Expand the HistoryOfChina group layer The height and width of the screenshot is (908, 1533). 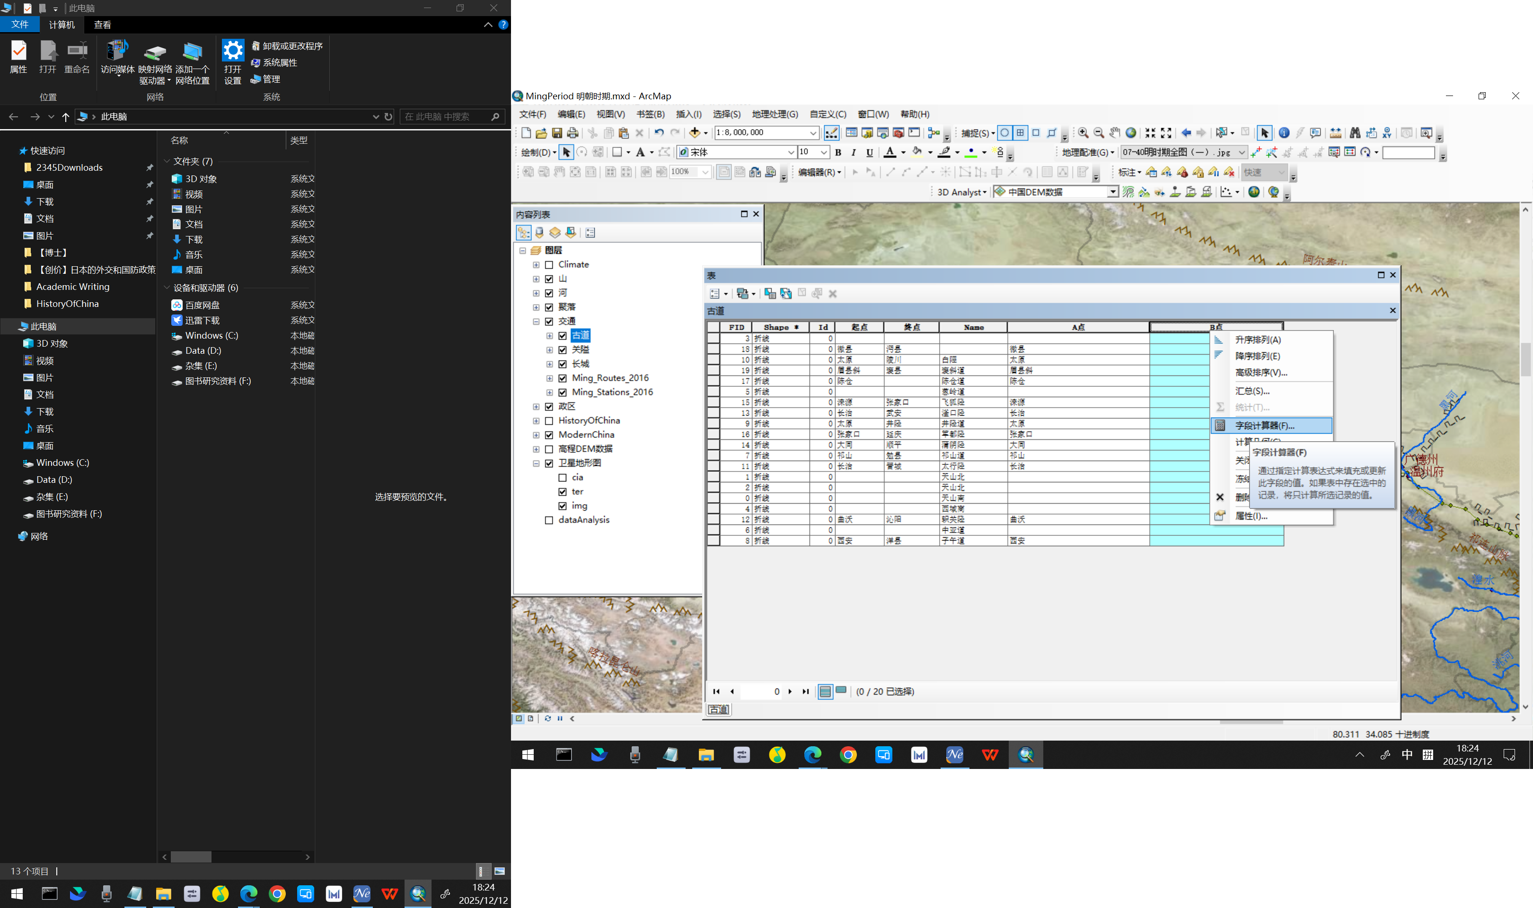536,421
